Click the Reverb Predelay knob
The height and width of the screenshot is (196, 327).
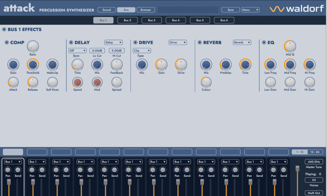[225, 65]
